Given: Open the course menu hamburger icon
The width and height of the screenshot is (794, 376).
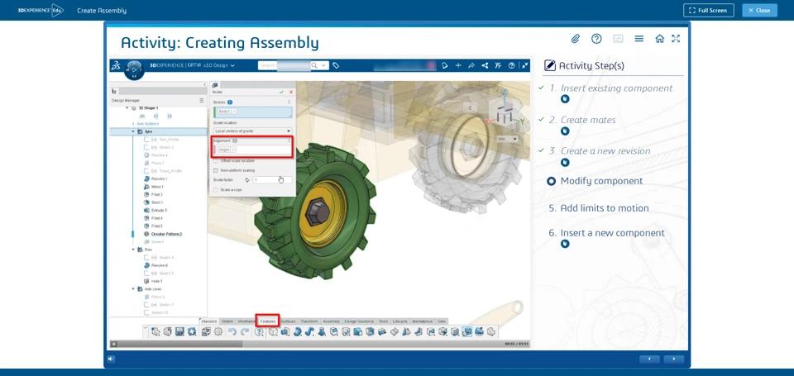Looking at the screenshot, I should pyautogui.click(x=639, y=39).
